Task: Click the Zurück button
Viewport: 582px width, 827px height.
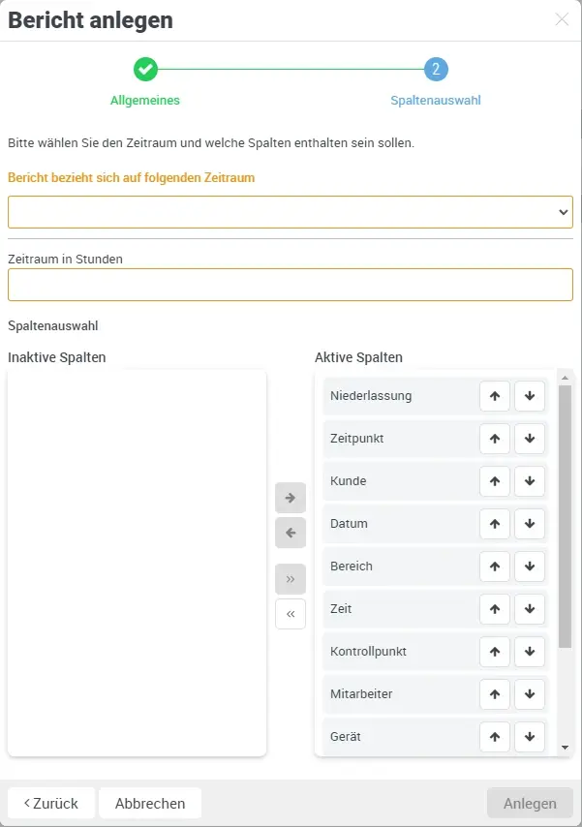Action: click(x=50, y=803)
